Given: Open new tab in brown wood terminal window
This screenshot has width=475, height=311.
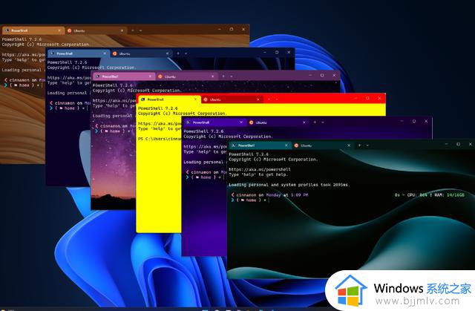Looking at the screenshot, I should point(132,30).
